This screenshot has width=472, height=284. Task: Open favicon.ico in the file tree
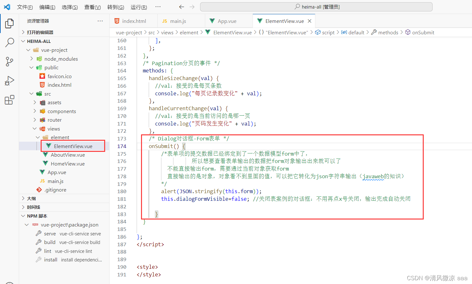click(x=59, y=76)
